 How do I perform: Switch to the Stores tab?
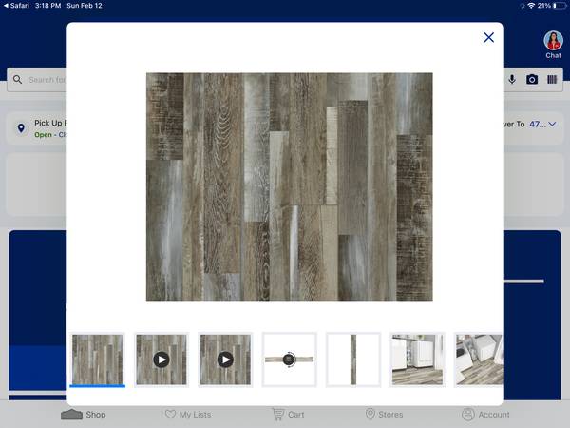384,415
